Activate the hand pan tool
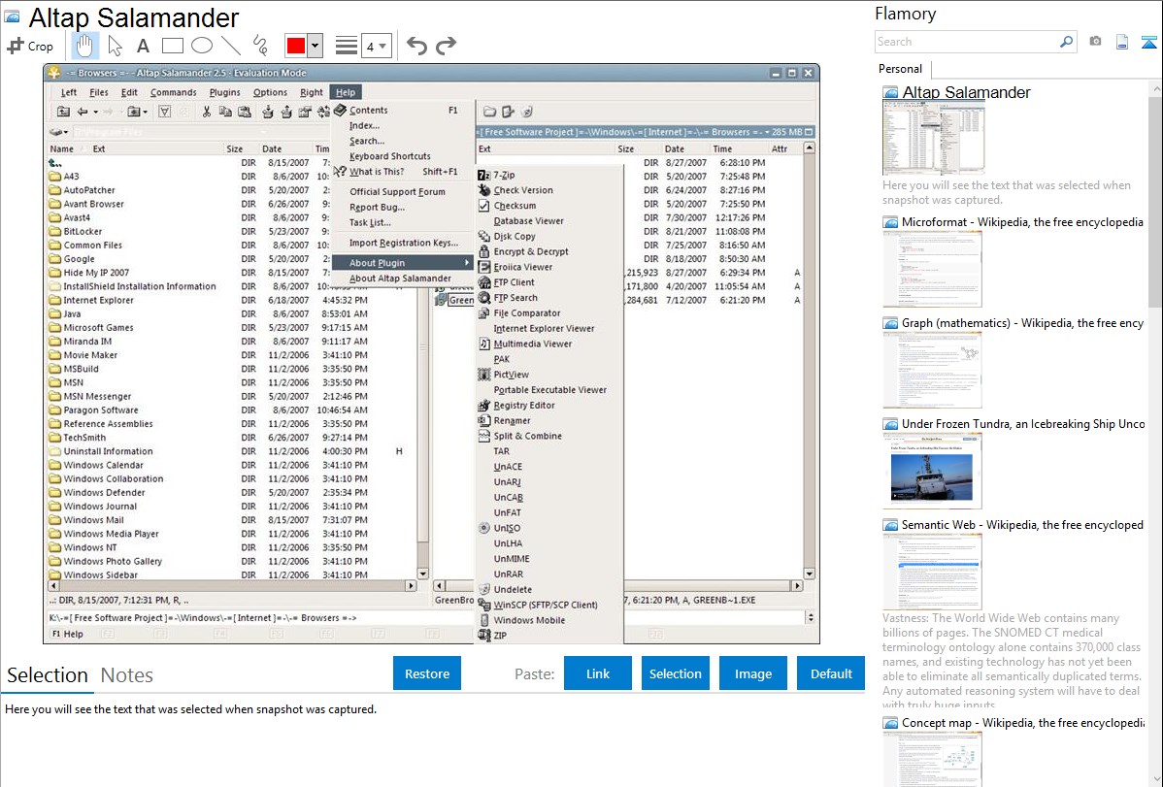This screenshot has width=1163, height=787. 84,46
